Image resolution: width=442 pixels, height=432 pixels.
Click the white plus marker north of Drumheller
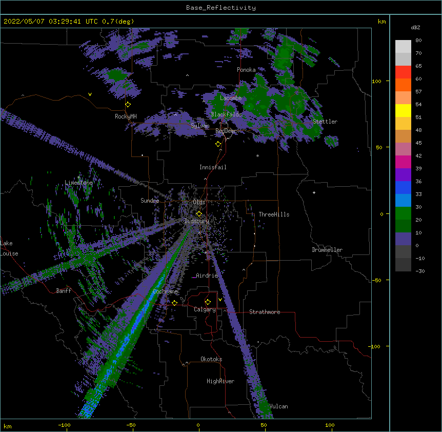tap(314, 192)
